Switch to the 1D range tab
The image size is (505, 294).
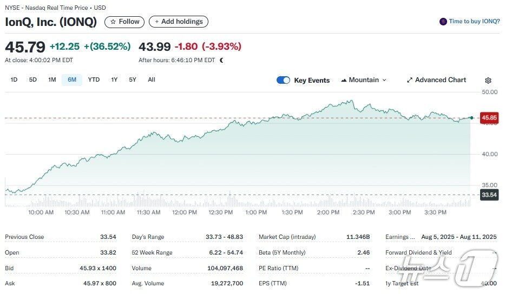(14, 80)
